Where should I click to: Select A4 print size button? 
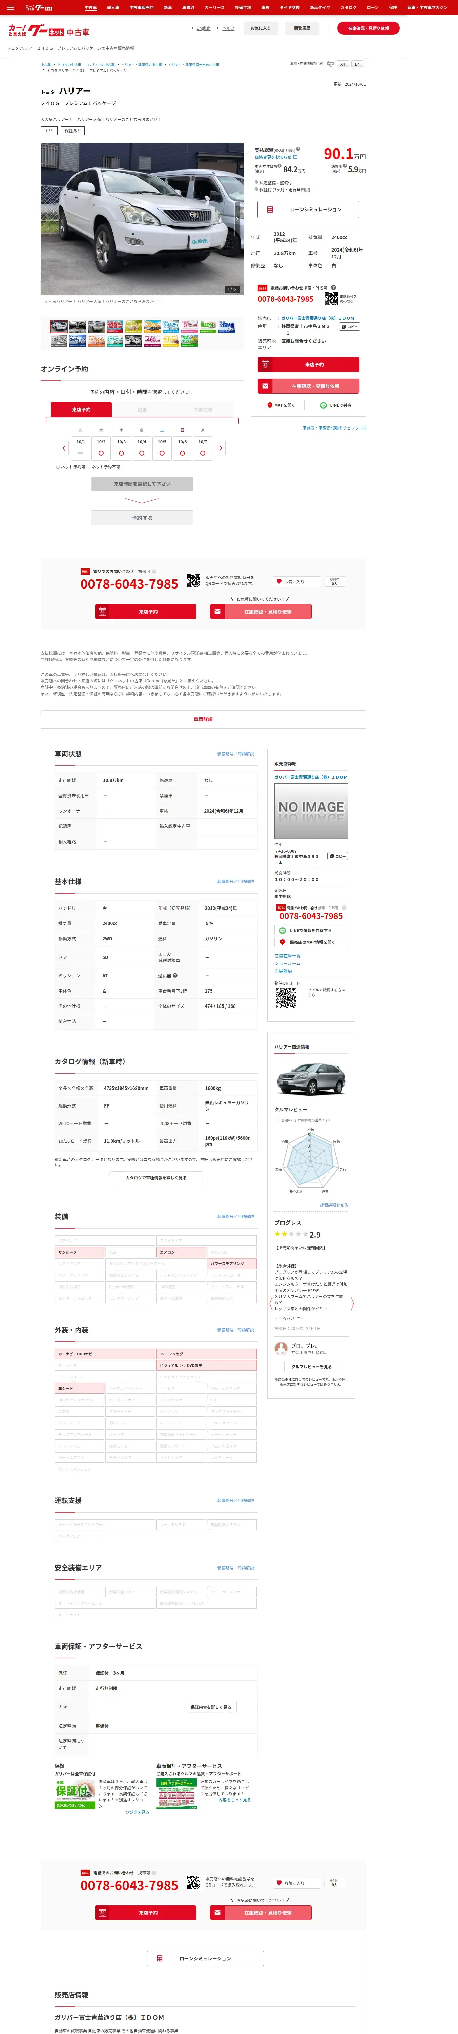click(x=343, y=64)
